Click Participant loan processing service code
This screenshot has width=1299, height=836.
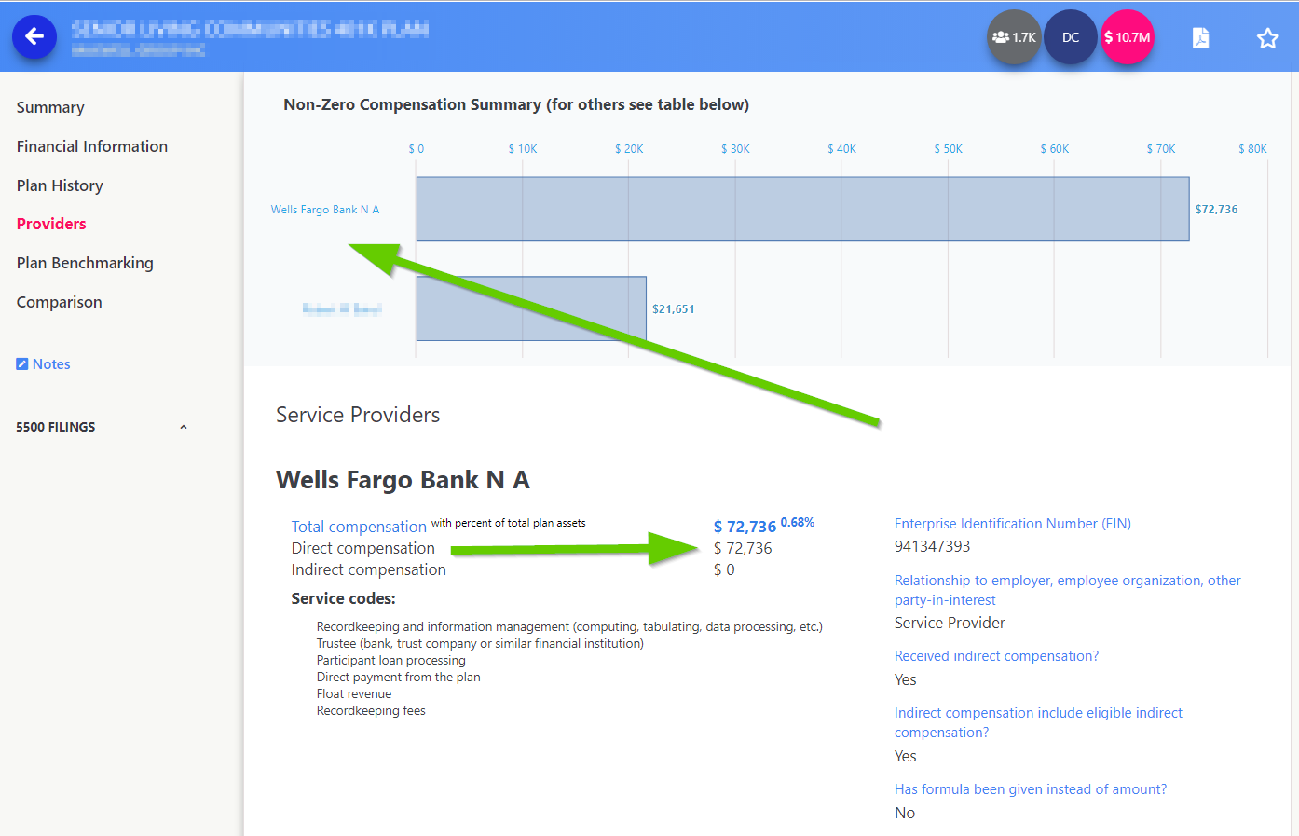click(391, 660)
